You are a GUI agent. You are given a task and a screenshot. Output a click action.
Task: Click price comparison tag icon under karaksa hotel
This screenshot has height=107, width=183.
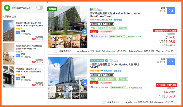56,51
